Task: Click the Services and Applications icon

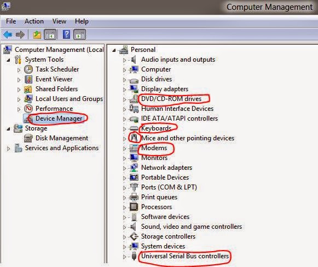Action: [18, 148]
